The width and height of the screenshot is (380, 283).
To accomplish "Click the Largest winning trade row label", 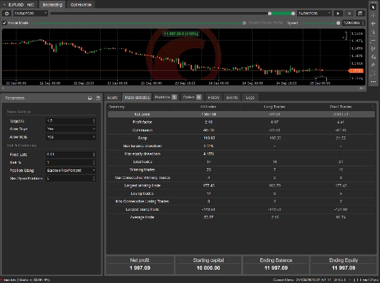I will (x=142, y=186).
